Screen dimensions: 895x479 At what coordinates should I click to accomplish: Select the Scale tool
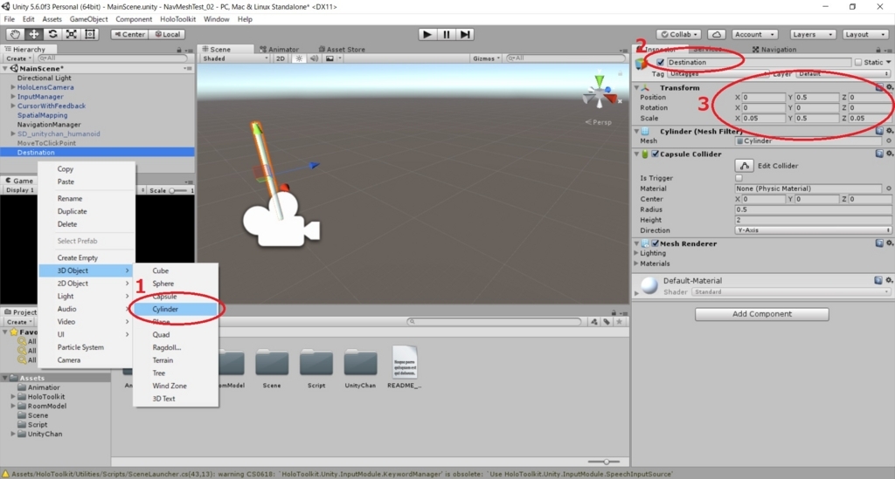coord(72,34)
